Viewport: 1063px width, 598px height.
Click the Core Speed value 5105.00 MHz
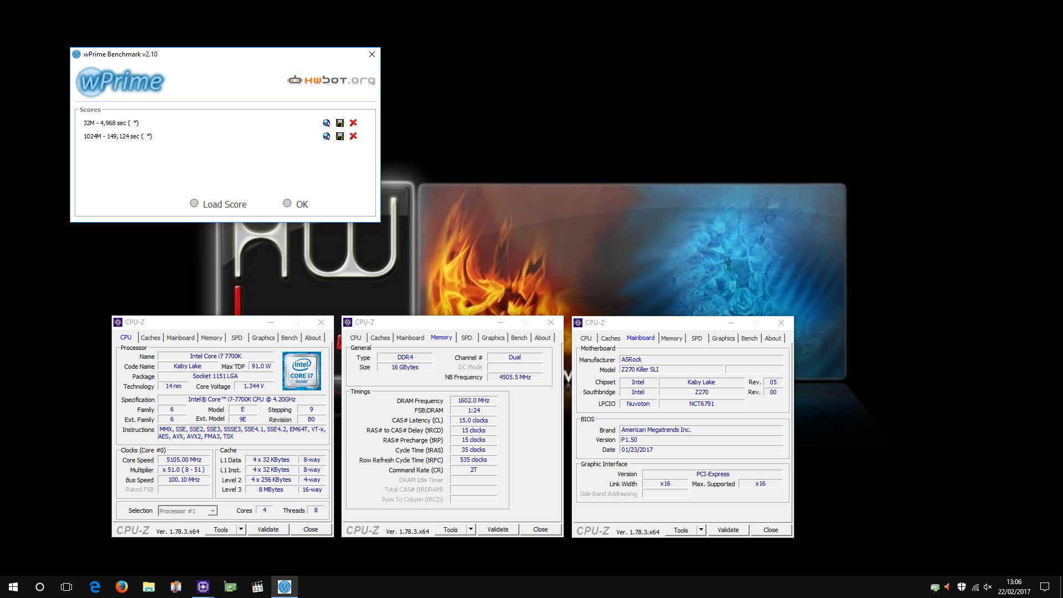tap(184, 460)
